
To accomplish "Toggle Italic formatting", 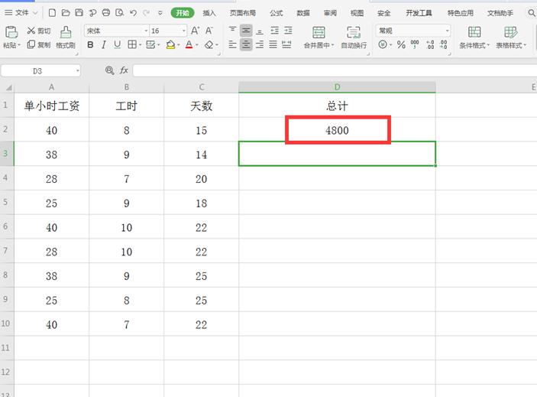I will coord(104,44).
